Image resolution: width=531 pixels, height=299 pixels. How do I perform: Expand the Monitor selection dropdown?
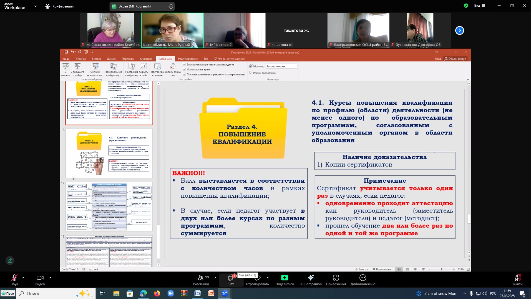click(x=295, y=66)
